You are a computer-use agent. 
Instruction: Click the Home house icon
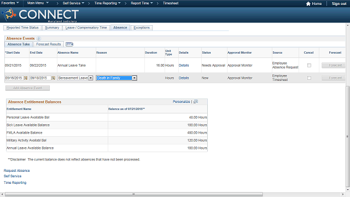click(308, 4)
